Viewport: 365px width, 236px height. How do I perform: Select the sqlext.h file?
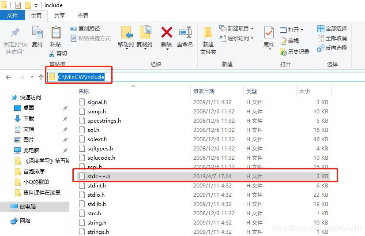click(x=97, y=139)
